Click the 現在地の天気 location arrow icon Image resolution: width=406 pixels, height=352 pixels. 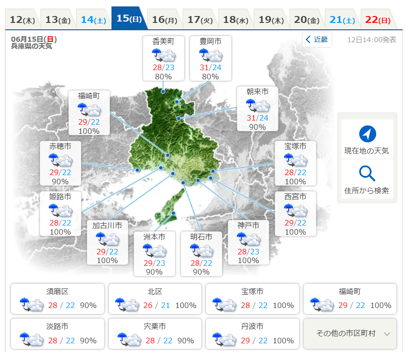click(x=367, y=134)
